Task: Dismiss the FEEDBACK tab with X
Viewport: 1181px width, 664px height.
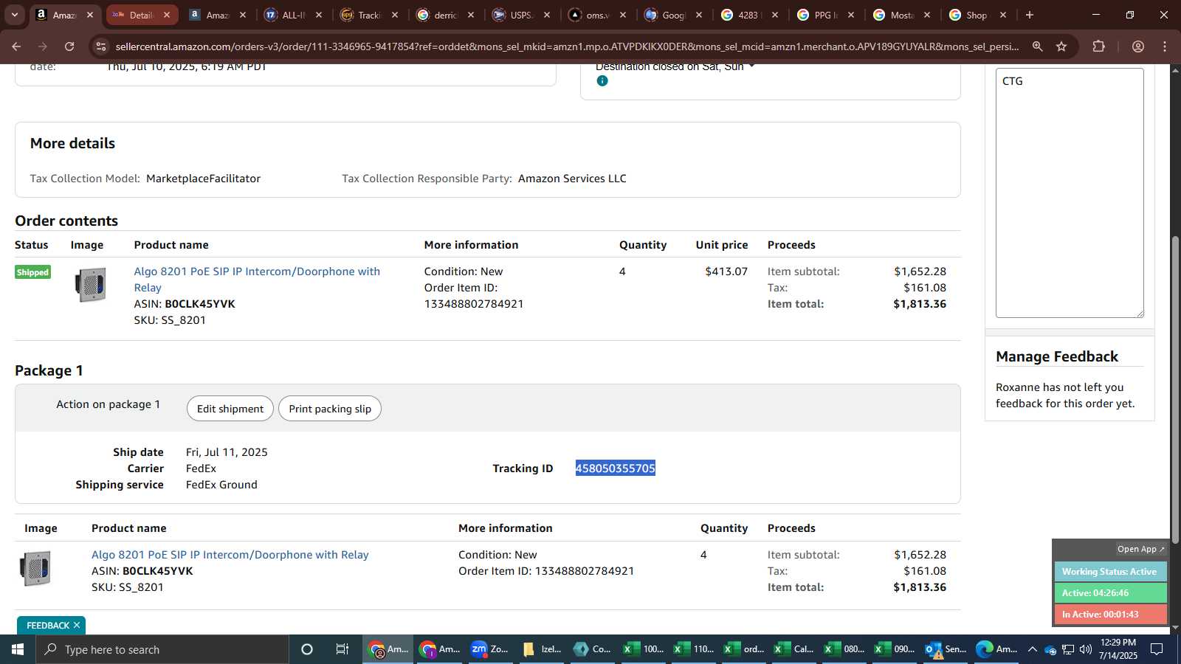Action: pyautogui.click(x=77, y=626)
